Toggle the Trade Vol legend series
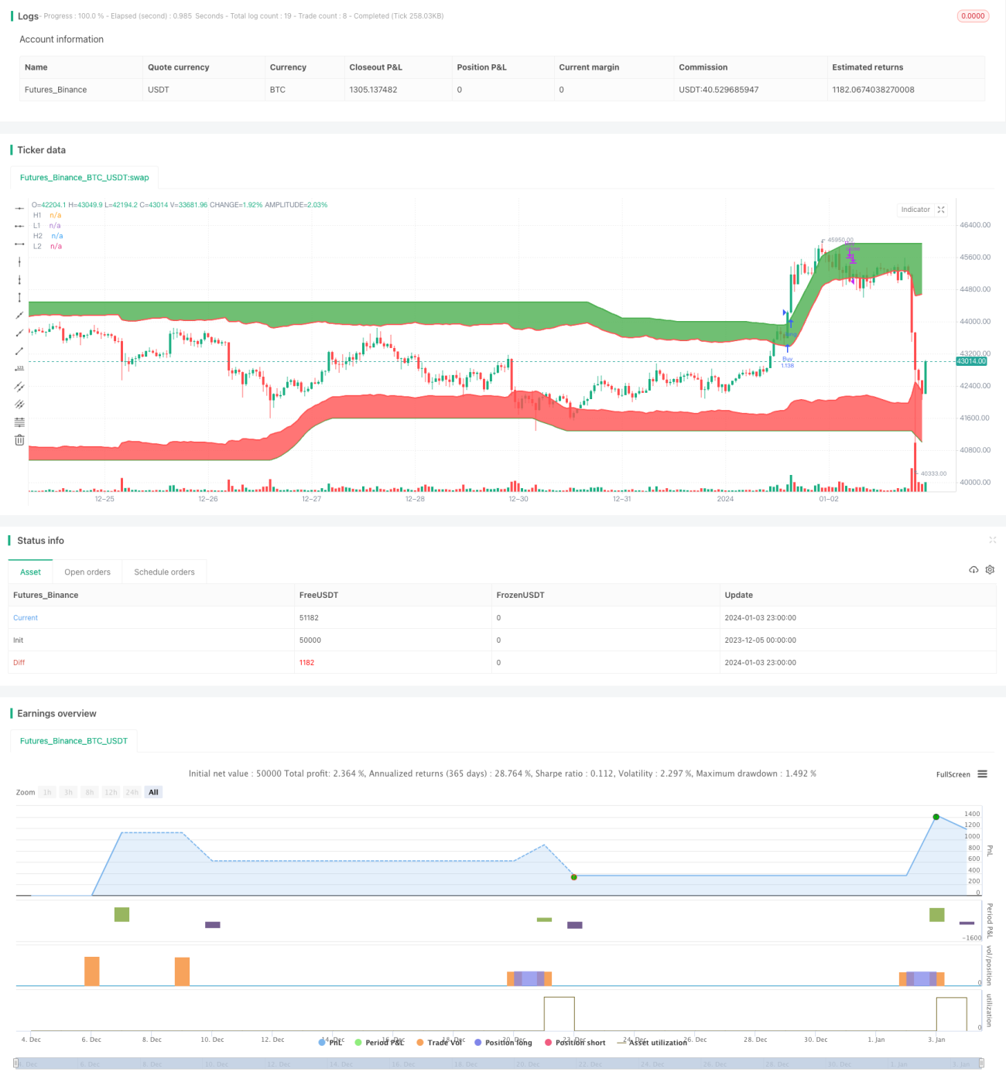This screenshot has height=1086, width=1006. click(x=440, y=1043)
